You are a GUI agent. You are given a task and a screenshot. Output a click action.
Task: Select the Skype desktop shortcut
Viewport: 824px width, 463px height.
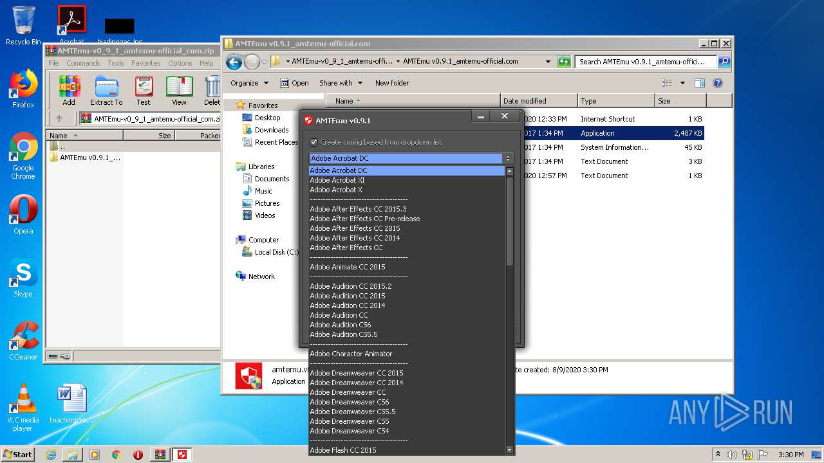[23, 278]
